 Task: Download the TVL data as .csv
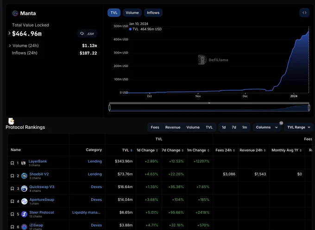coord(87,33)
